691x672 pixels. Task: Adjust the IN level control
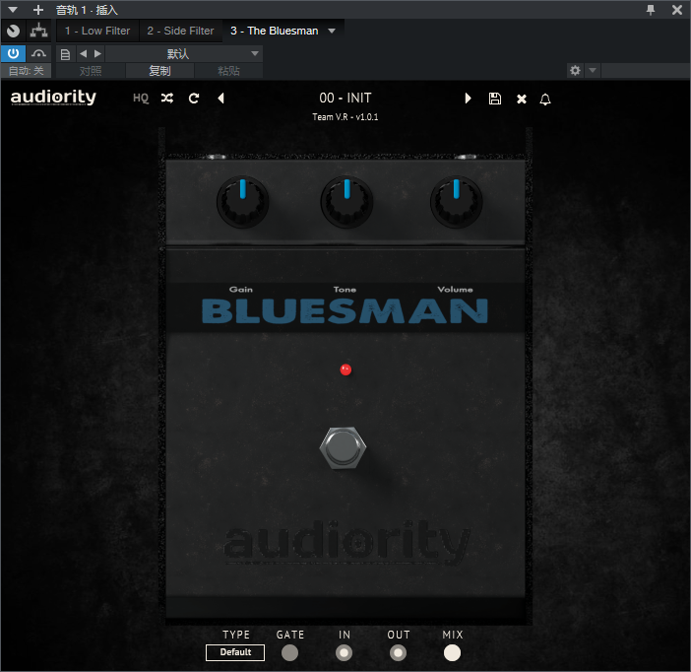(344, 652)
